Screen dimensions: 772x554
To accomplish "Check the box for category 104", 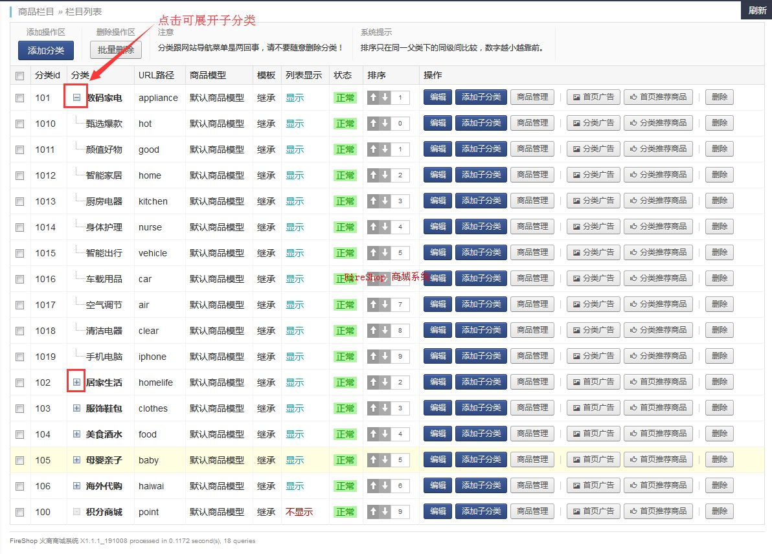I will pos(19,434).
